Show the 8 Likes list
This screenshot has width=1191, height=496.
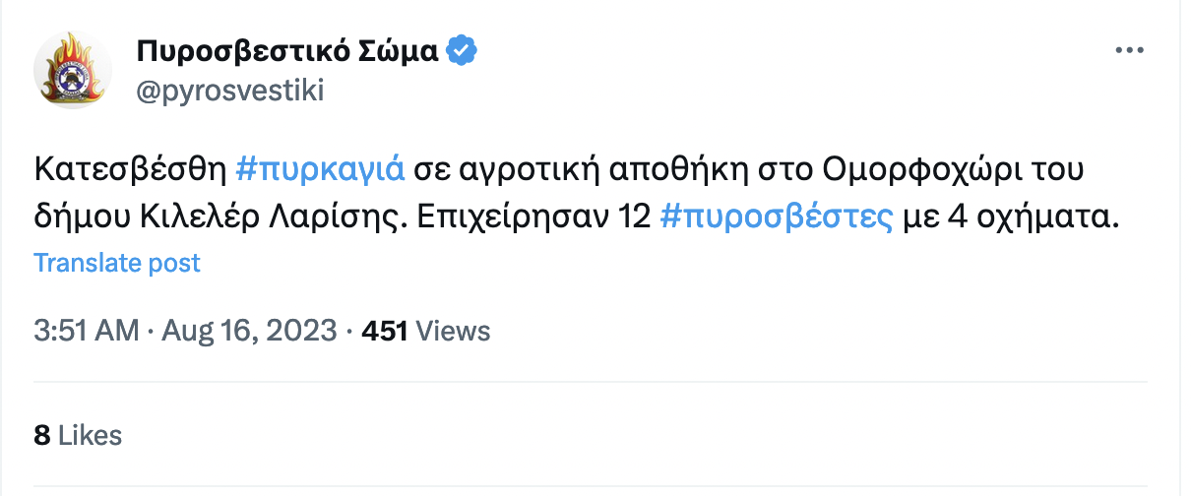[78, 435]
